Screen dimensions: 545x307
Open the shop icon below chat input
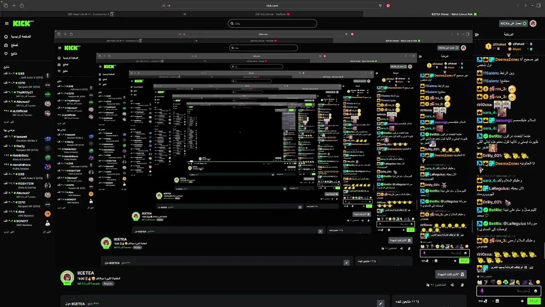point(497,301)
